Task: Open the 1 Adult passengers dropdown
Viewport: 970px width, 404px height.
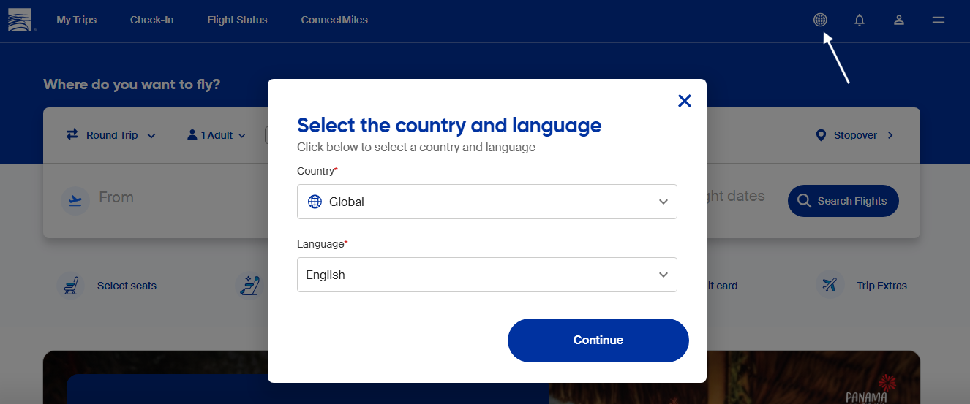Action: [217, 135]
